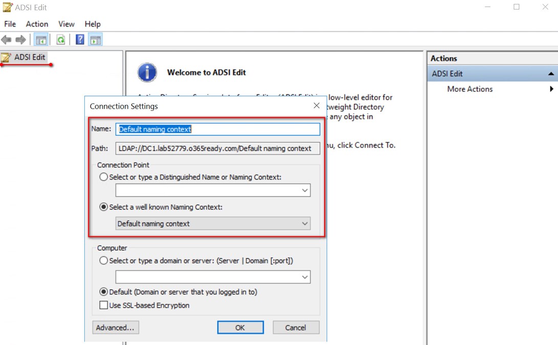Go forward with the toolbar arrow
558x345 pixels.
pos(20,40)
